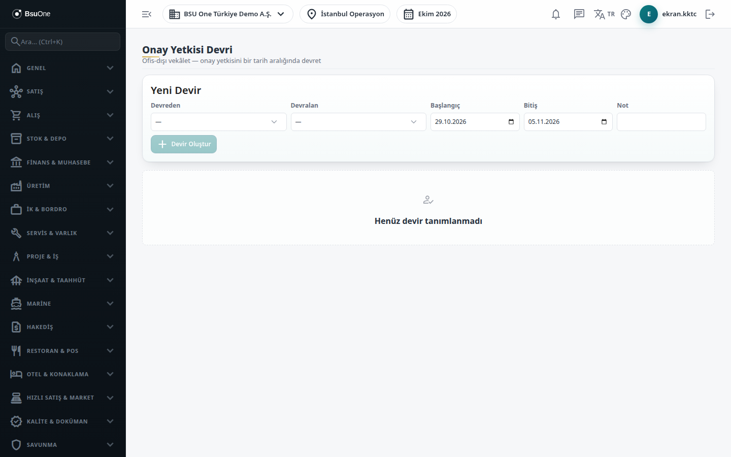Open the Hızlı Satış & Market menu
The image size is (731, 457).
tap(63, 398)
